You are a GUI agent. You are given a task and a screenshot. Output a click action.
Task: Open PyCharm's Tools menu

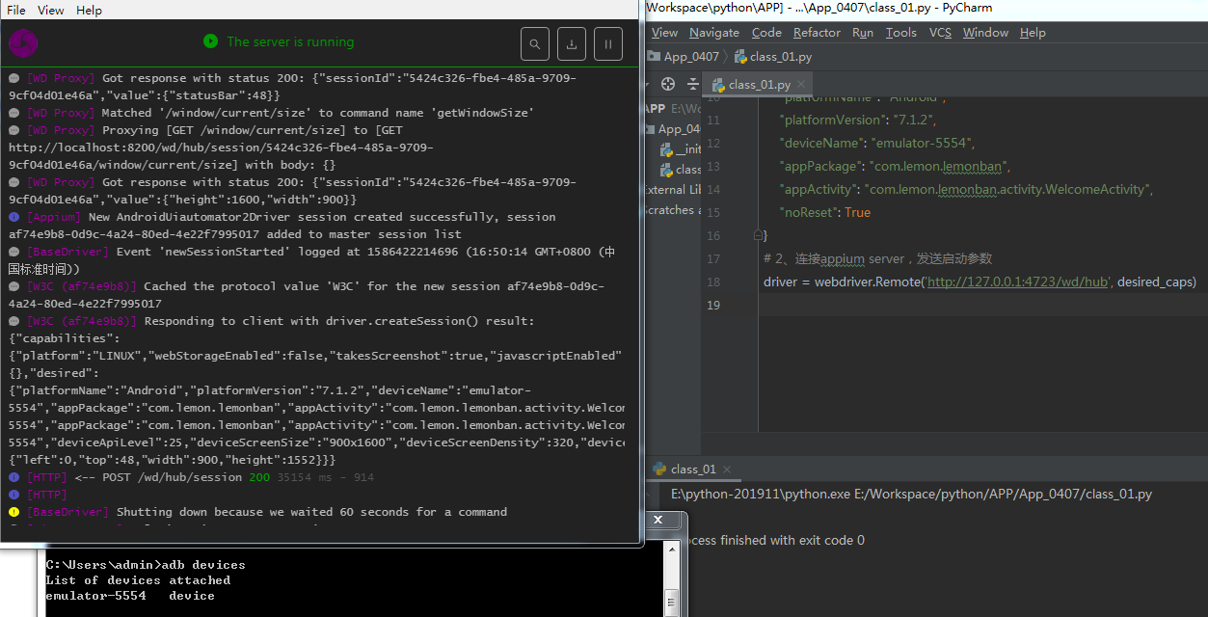coord(901,32)
